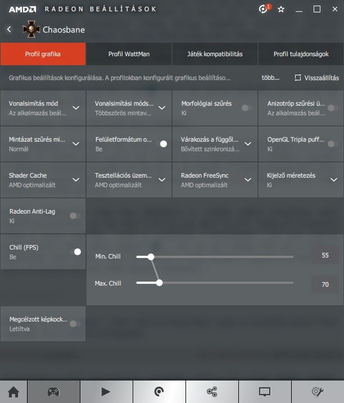344x403 pixels.
Task: Open the Gaming controller tab icon
Action: (53, 392)
